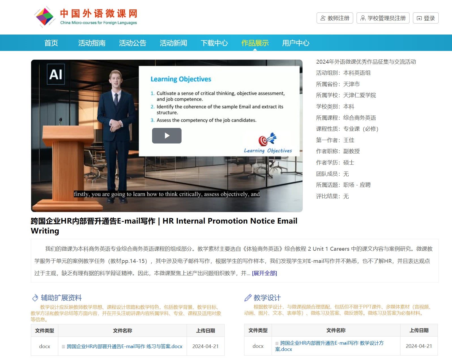Image resolution: width=452 pixels, height=360 pixels.
Task: Click the 辅助扩展资料 tag icon
Action: point(35,298)
